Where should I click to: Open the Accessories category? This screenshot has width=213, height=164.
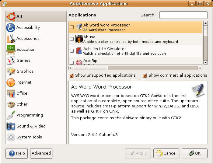click(x=36, y=39)
